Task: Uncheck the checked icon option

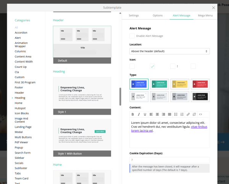Action: 152,66
